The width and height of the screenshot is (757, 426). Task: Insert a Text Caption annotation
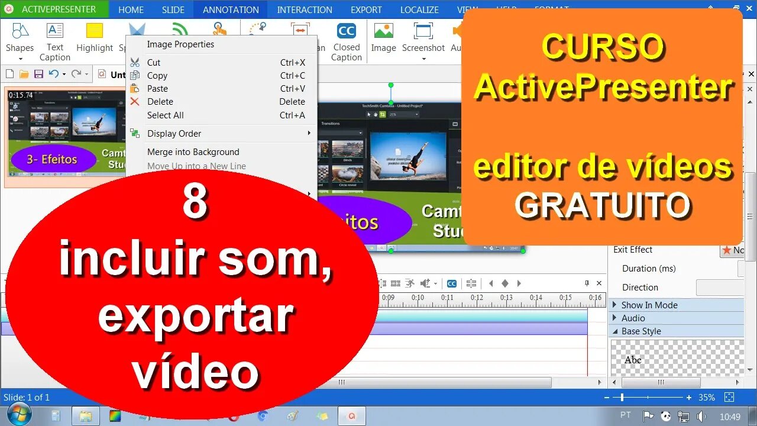55,41
